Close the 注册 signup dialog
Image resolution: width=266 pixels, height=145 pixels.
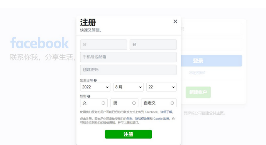click(x=175, y=22)
